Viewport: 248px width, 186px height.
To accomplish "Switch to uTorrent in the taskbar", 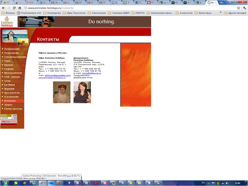I will pos(34,183).
